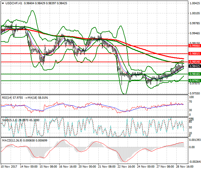Viewport: 201px width, 170px height.
Task: Click the triangle arrow beside USDCHF,H1
Action: point(2,3)
